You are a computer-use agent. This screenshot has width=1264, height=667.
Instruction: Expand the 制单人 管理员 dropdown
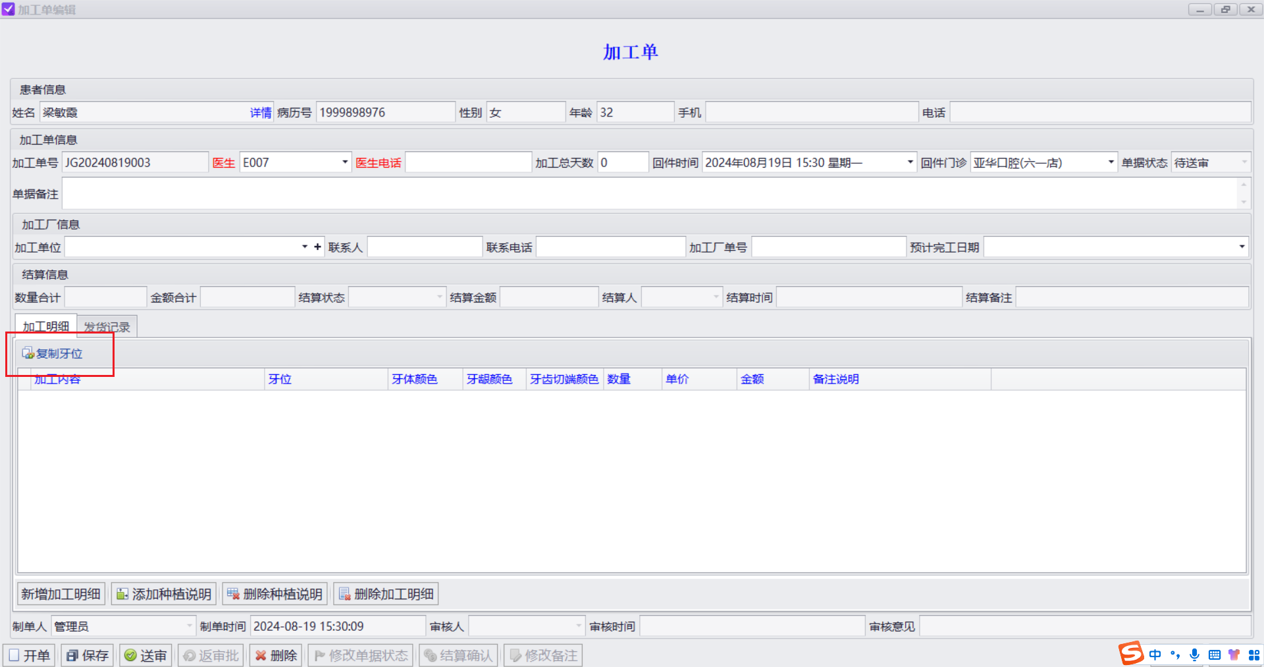pos(189,626)
